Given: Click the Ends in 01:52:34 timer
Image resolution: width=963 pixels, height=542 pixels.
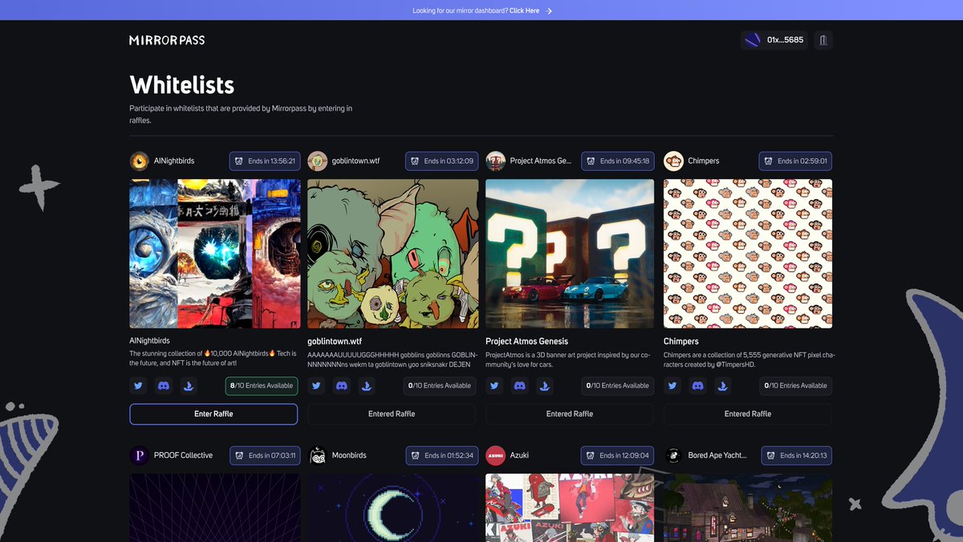Looking at the screenshot, I should [441, 455].
